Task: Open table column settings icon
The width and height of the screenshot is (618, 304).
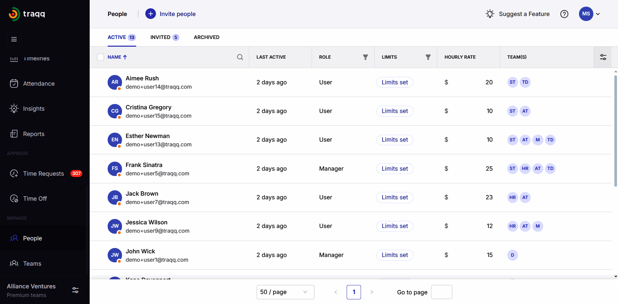Action: click(x=603, y=57)
